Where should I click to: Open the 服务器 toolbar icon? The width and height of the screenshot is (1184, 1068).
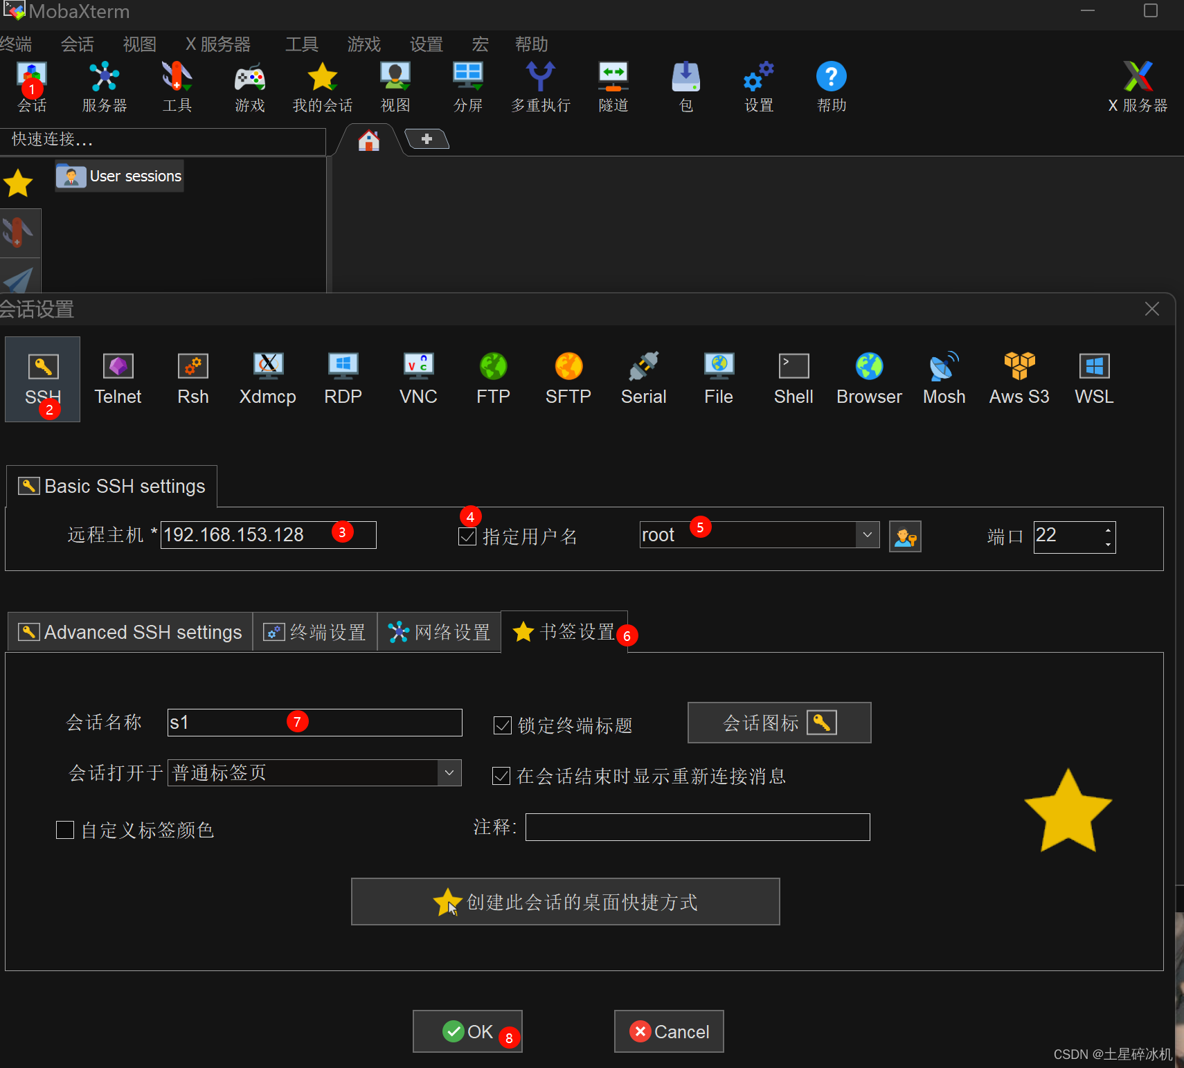point(105,87)
